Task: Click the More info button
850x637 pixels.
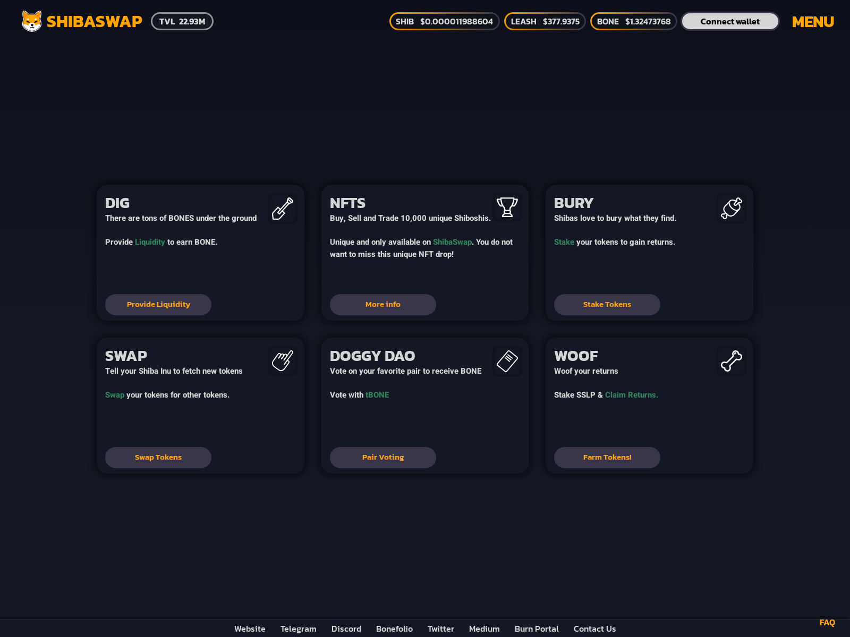Action: point(383,305)
